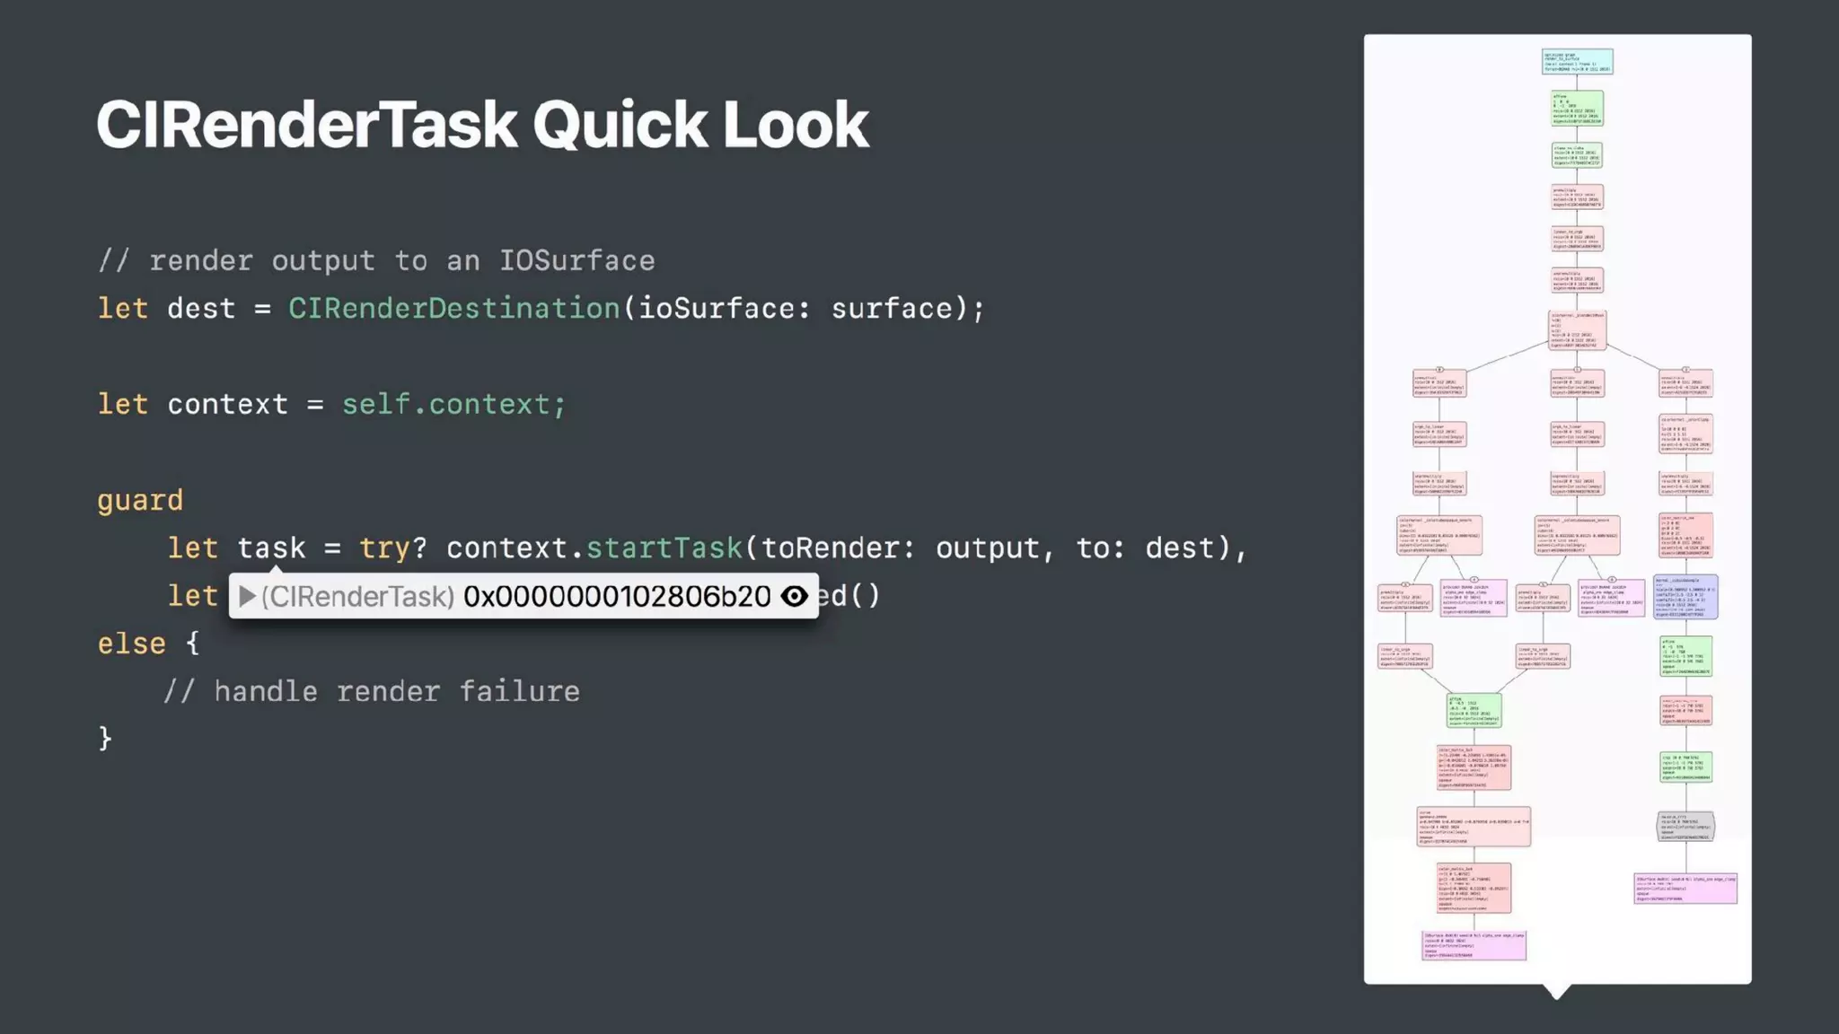Screen dimensions: 1839x1034
Task: Click the green affine node joining two branches
Action: [x=1474, y=710]
